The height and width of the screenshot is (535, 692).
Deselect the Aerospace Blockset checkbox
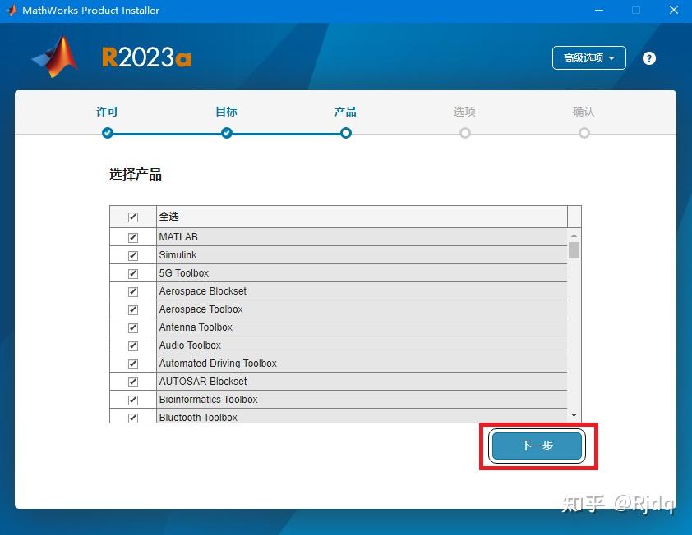pos(132,291)
